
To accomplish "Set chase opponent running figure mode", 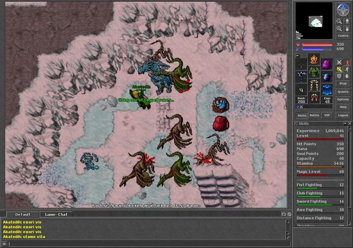I will (x=347, y=69).
